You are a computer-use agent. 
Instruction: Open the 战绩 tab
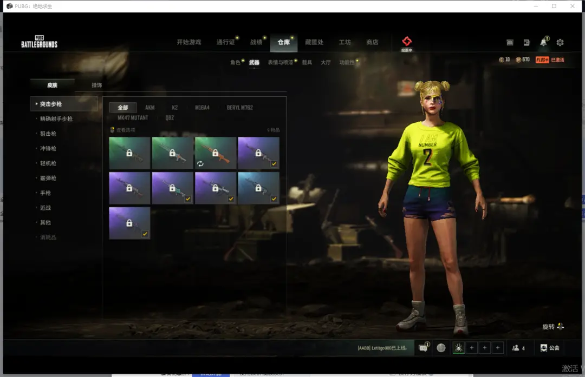[x=256, y=42]
